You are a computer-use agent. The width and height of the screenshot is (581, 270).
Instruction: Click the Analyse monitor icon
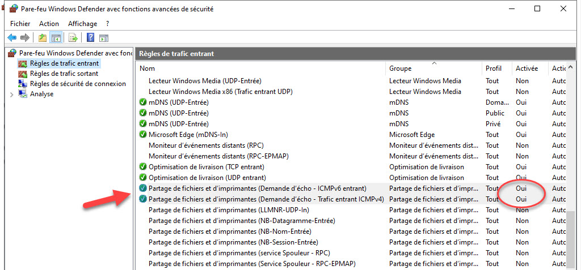point(23,95)
